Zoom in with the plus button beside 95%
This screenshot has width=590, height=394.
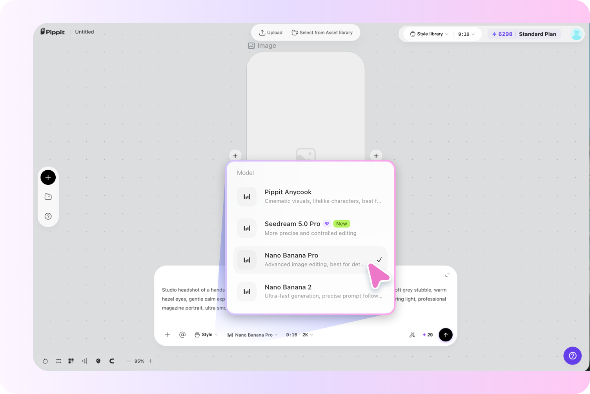click(150, 361)
